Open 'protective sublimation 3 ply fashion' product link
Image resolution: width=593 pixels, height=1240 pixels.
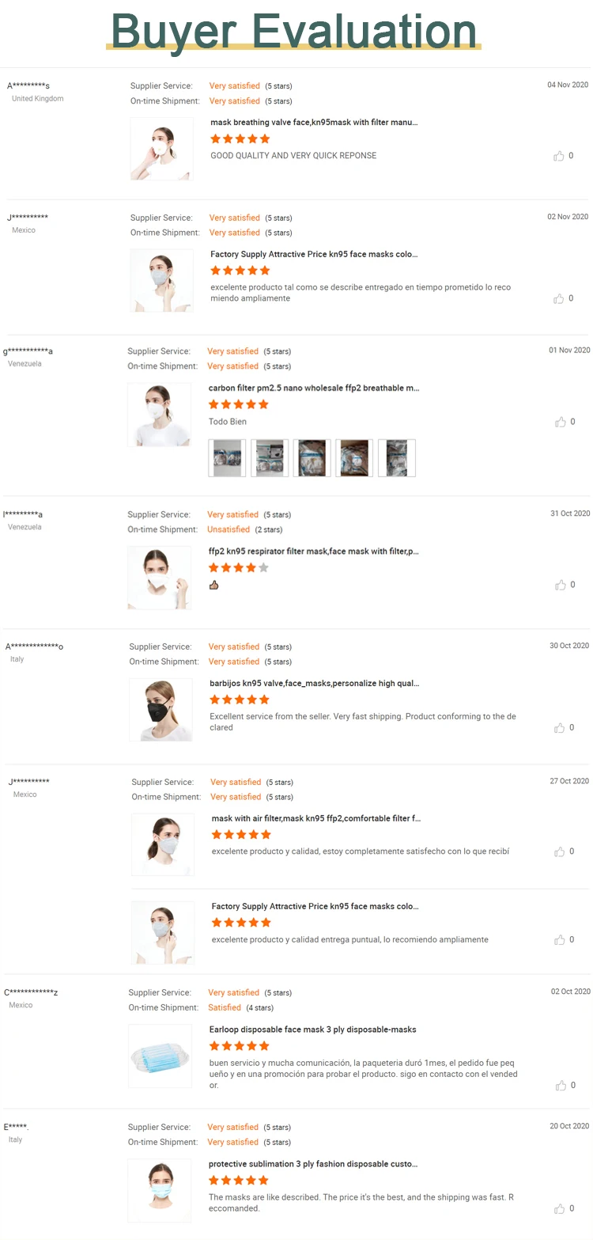313,1164
